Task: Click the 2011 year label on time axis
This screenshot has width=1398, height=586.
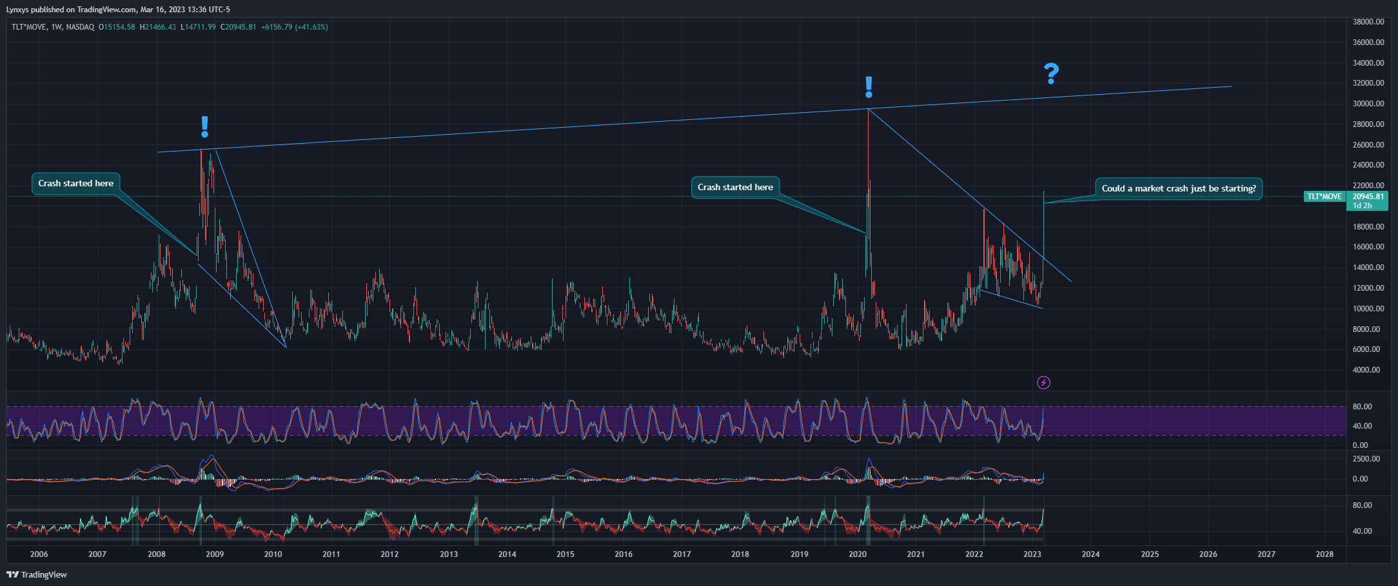Action: [x=331, y=554]
